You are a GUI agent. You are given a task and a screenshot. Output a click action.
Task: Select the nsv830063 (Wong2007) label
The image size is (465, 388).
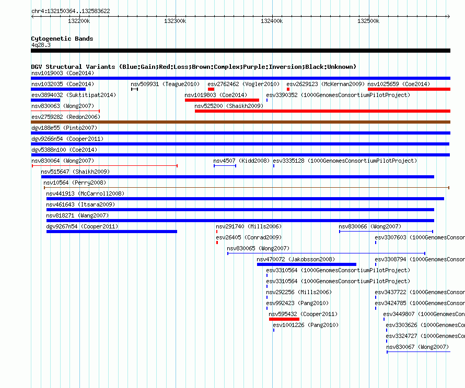[x=63, y=106]
